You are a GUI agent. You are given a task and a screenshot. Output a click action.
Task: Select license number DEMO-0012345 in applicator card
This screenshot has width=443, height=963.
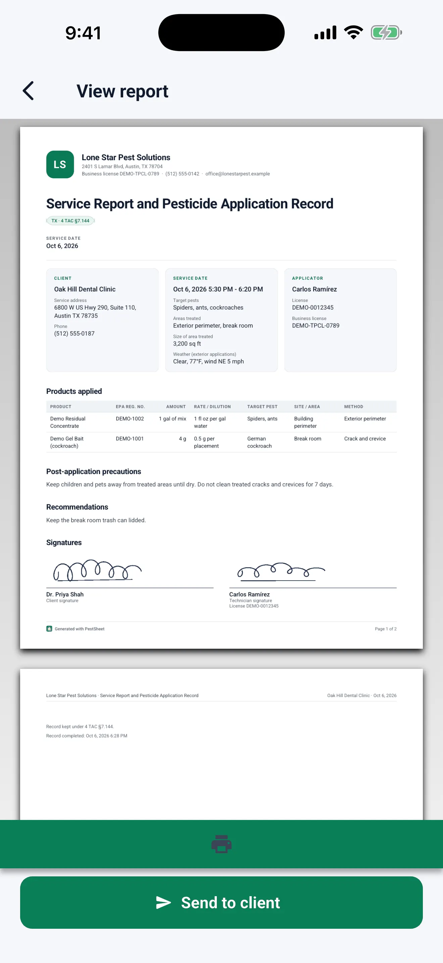(313, 307)
